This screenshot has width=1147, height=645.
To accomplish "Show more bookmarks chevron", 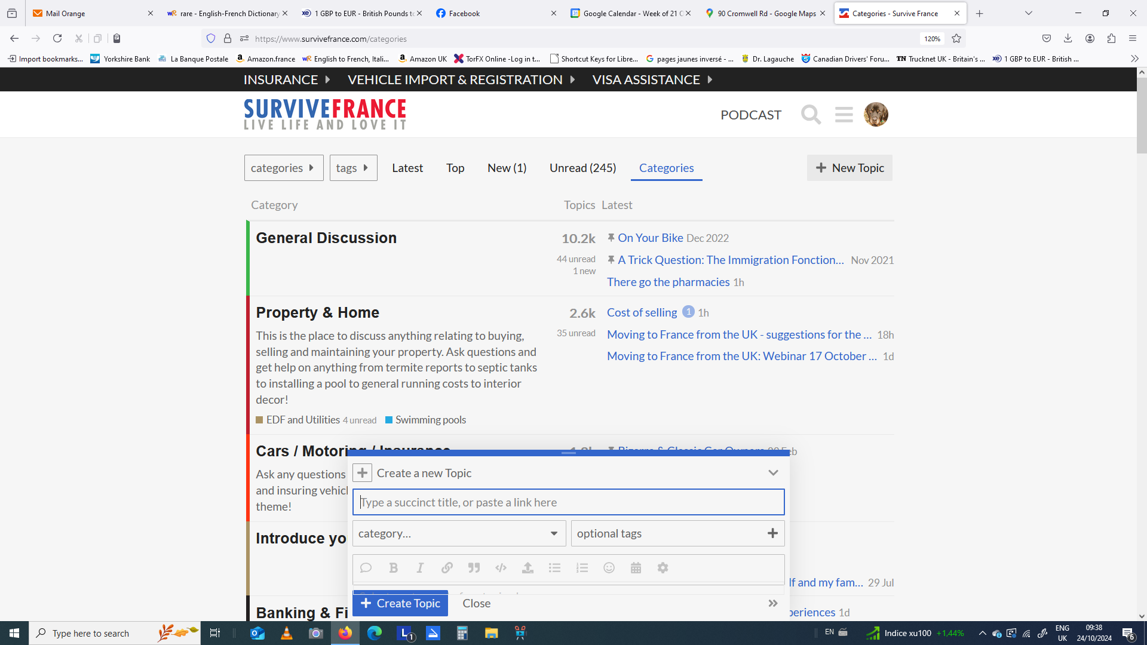I will (1134, 59).
